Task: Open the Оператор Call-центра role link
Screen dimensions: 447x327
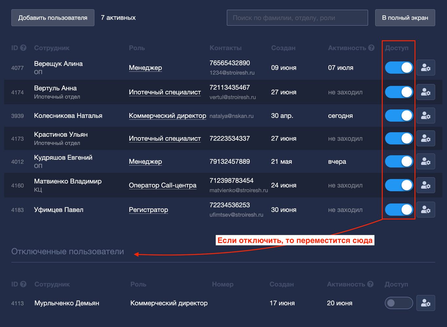Action: [162, 185]
